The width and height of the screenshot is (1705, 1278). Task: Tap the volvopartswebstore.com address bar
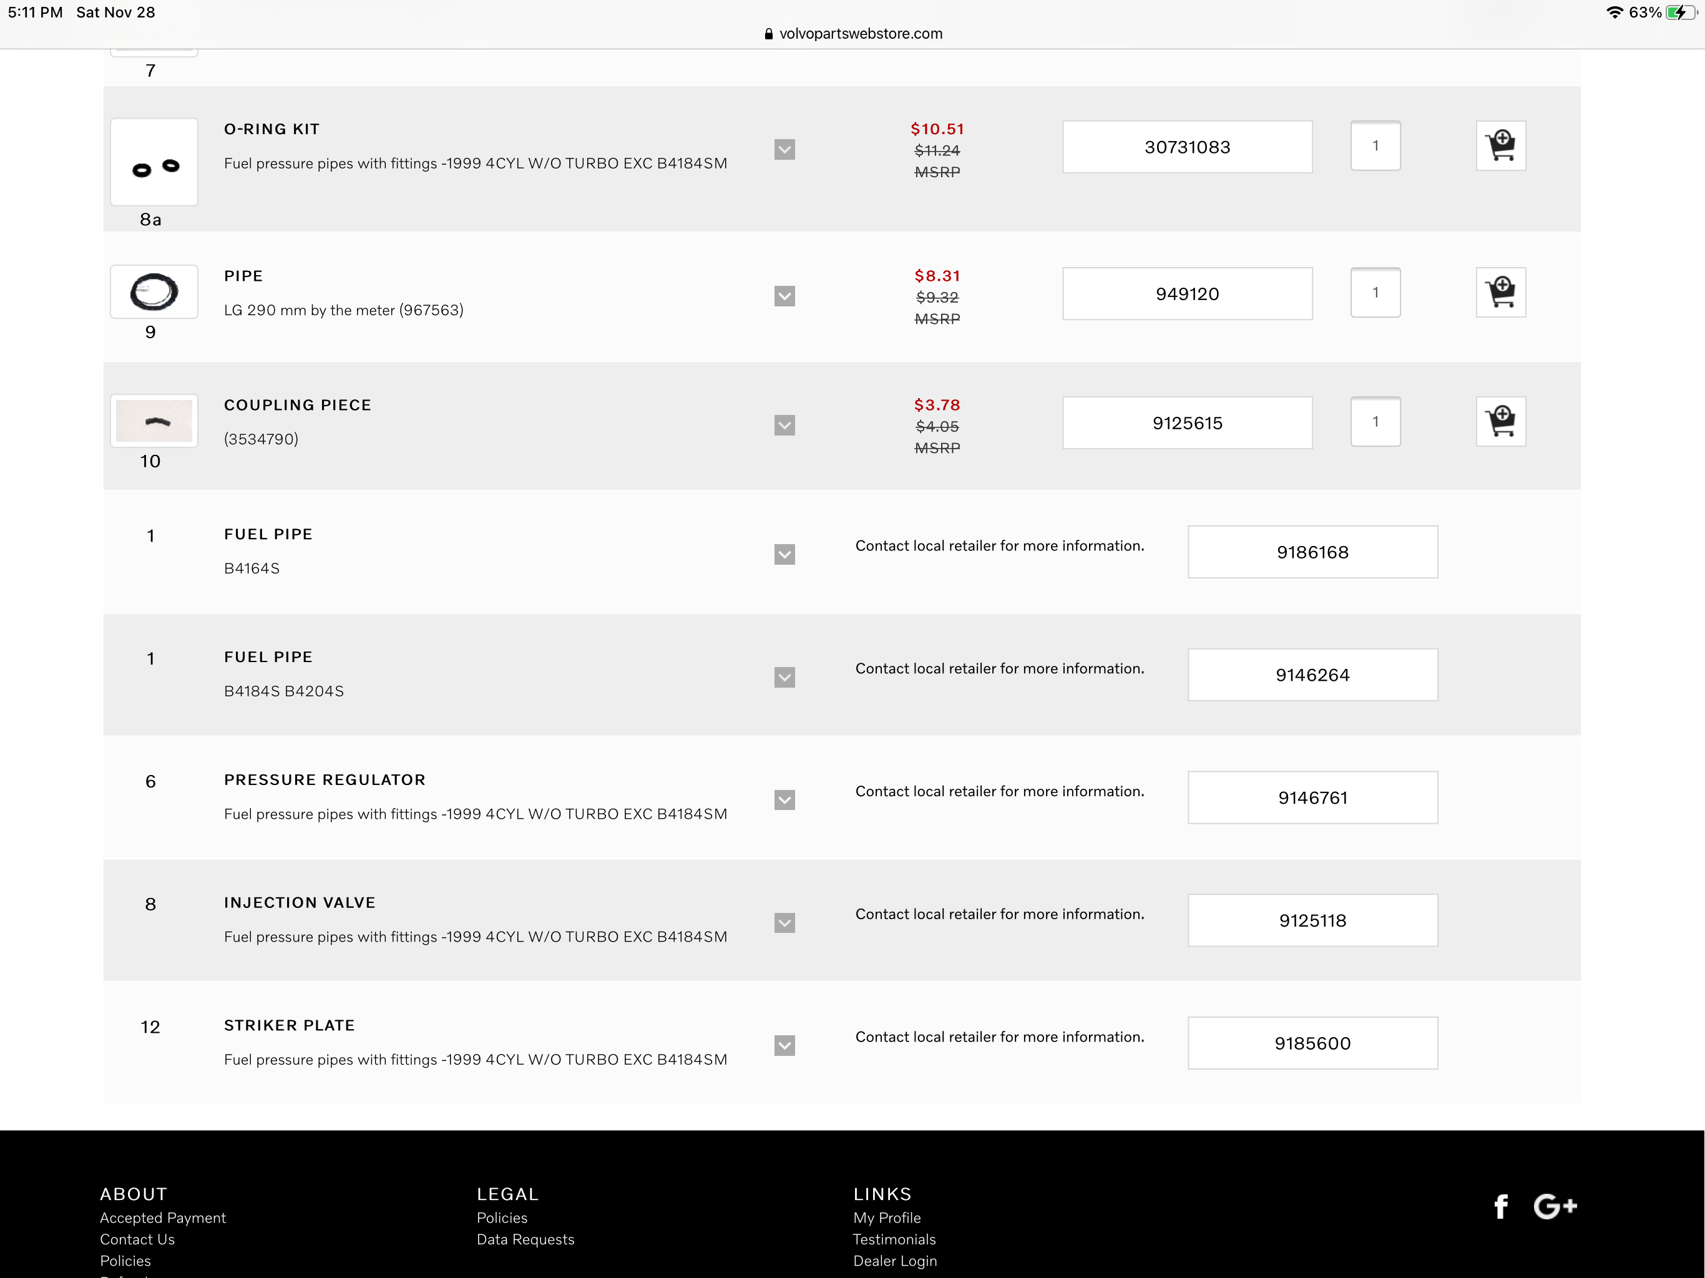[x=853, y=33]
